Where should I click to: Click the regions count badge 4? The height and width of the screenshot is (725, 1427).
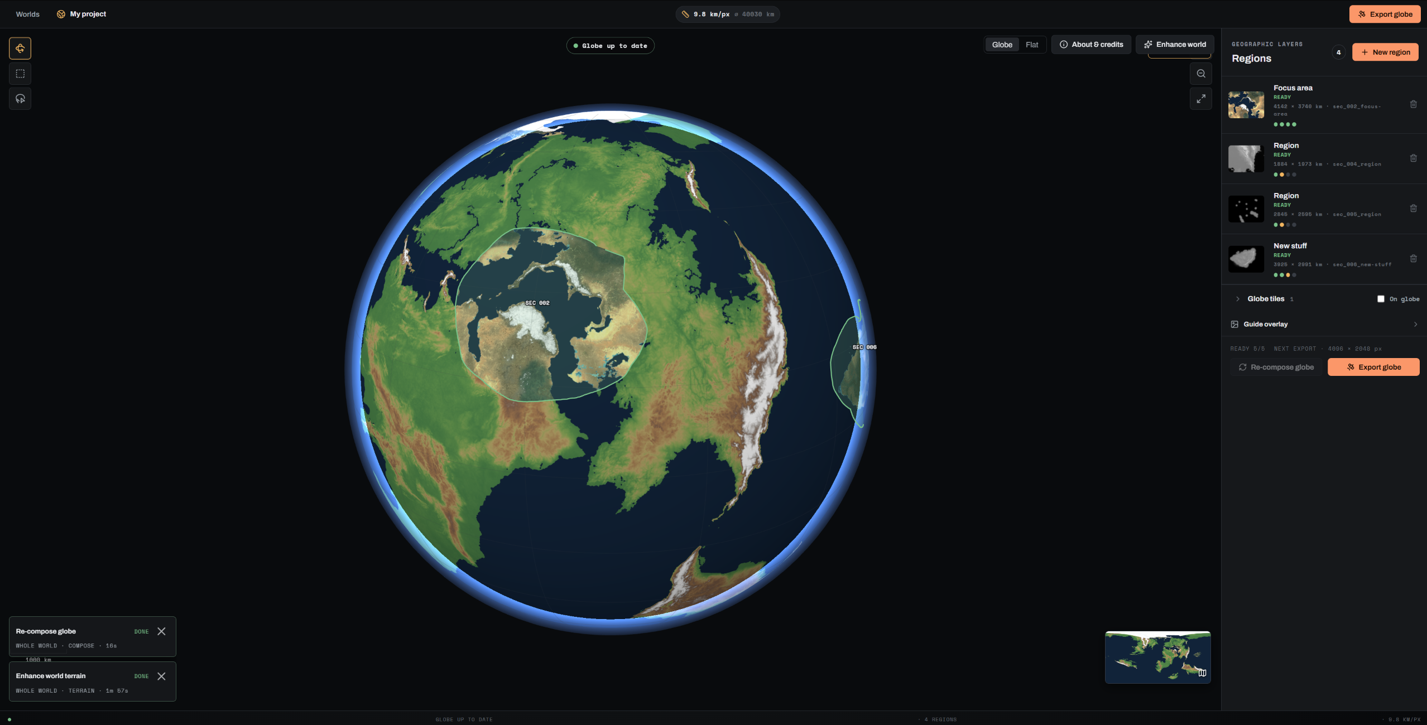(x=1338, y=52)
